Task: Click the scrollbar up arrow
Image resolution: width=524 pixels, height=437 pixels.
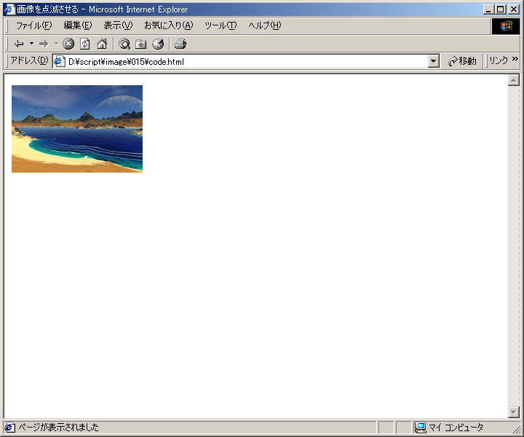Action: (513, 80)
